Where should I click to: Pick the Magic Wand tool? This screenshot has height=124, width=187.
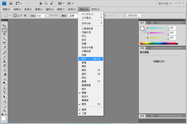(x=4, y=39)
